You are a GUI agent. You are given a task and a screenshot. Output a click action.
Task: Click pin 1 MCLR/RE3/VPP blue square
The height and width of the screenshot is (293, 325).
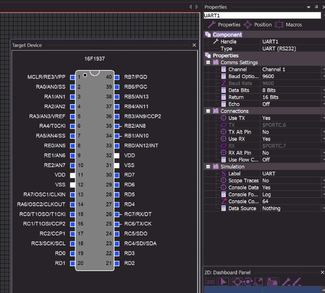[72, 77]
